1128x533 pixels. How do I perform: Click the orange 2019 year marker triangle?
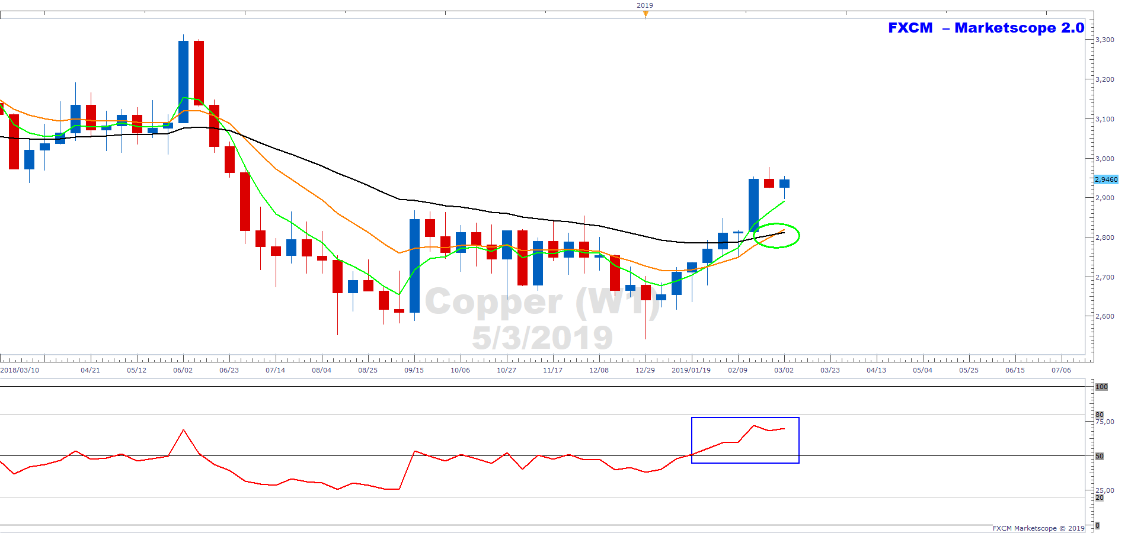[646, 14]
